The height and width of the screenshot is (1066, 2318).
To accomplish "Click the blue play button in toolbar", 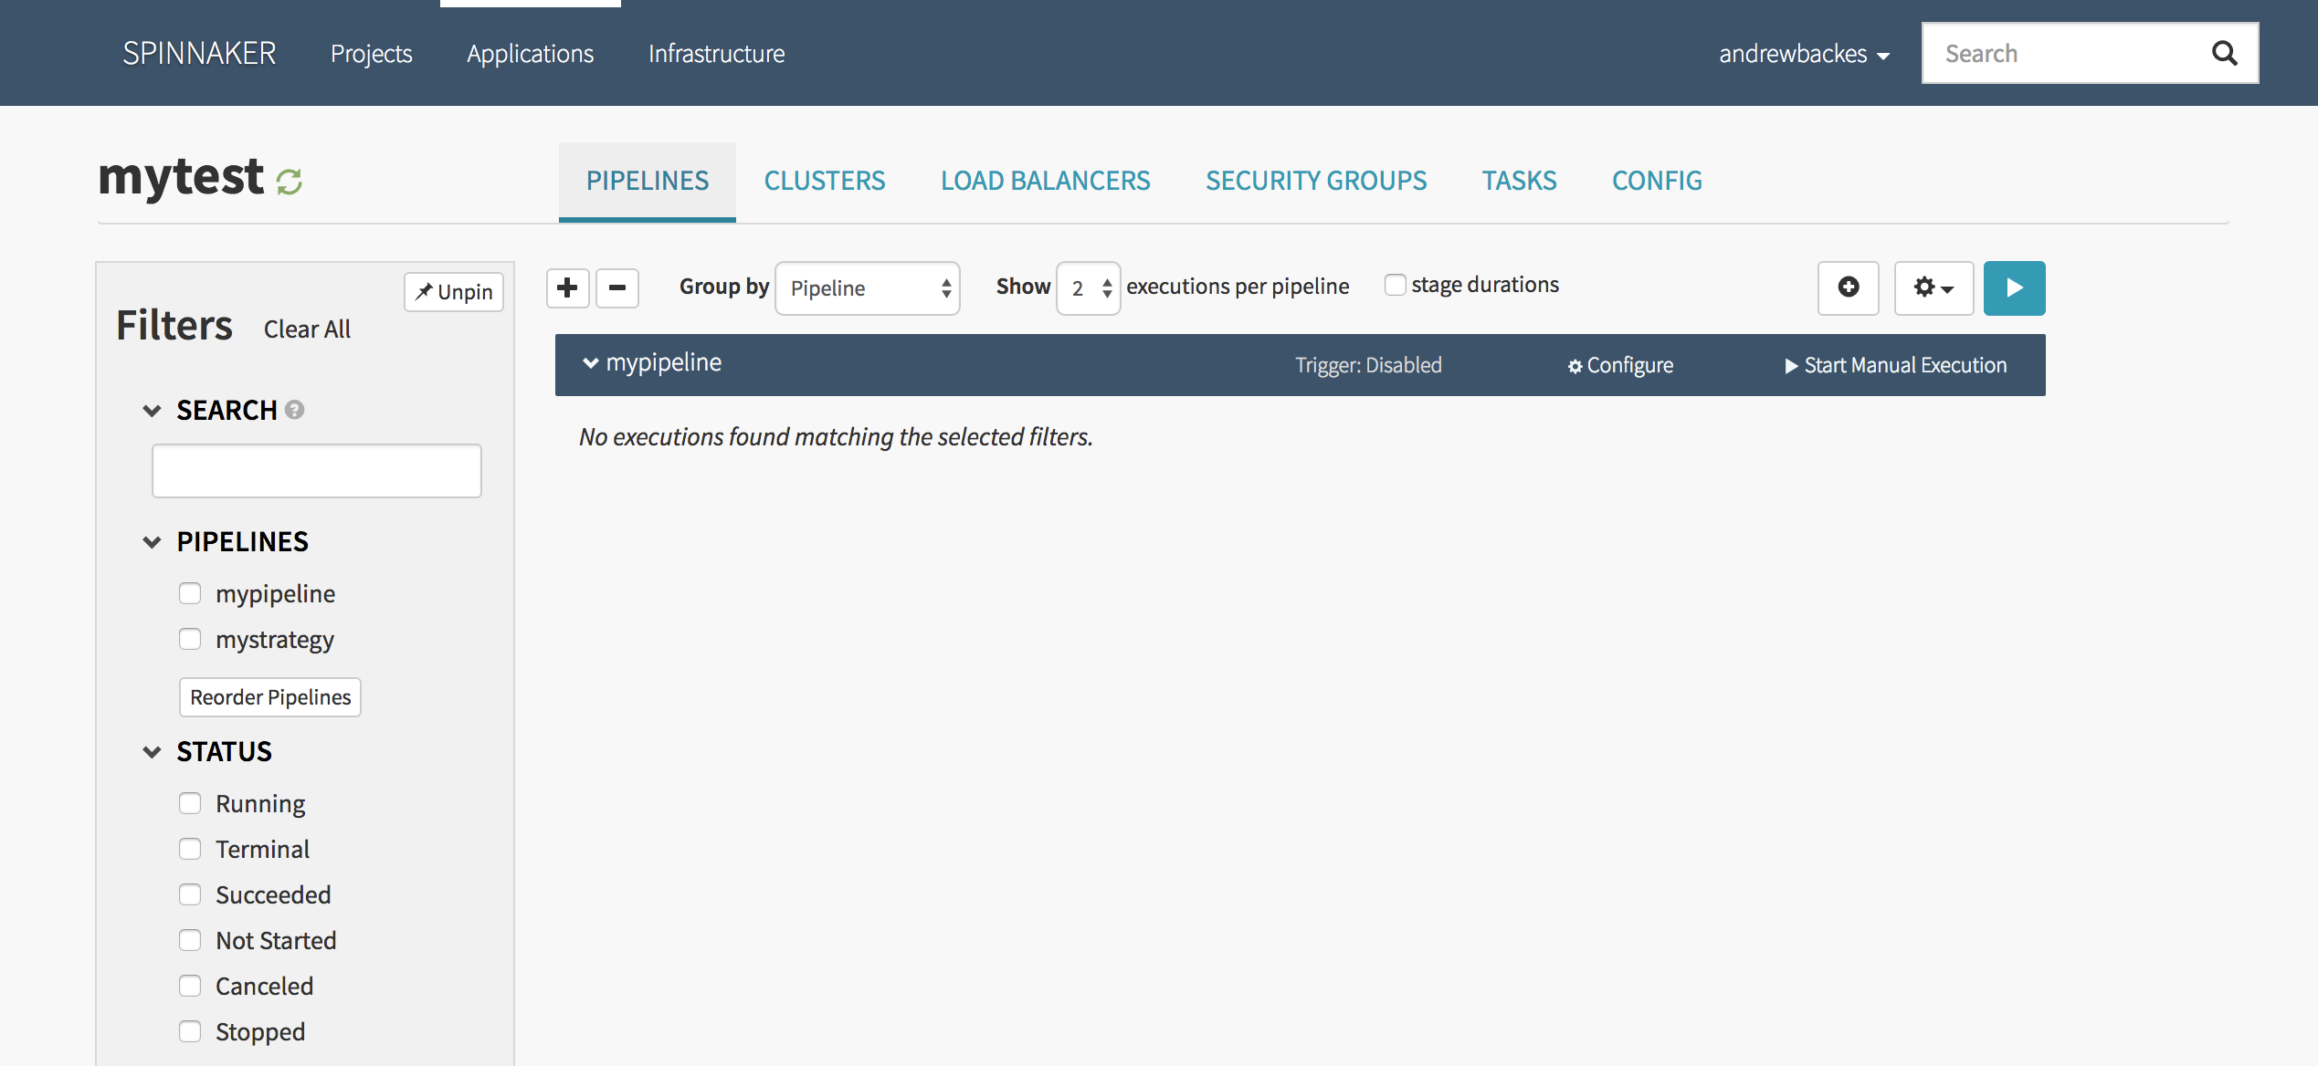I will click(x=2014, y=288).
